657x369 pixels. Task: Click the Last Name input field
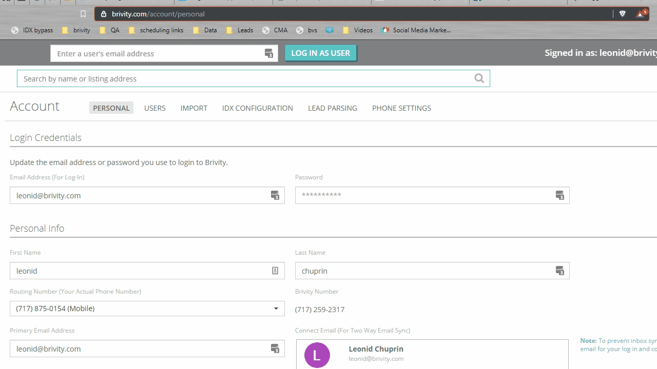click(432, 271)
